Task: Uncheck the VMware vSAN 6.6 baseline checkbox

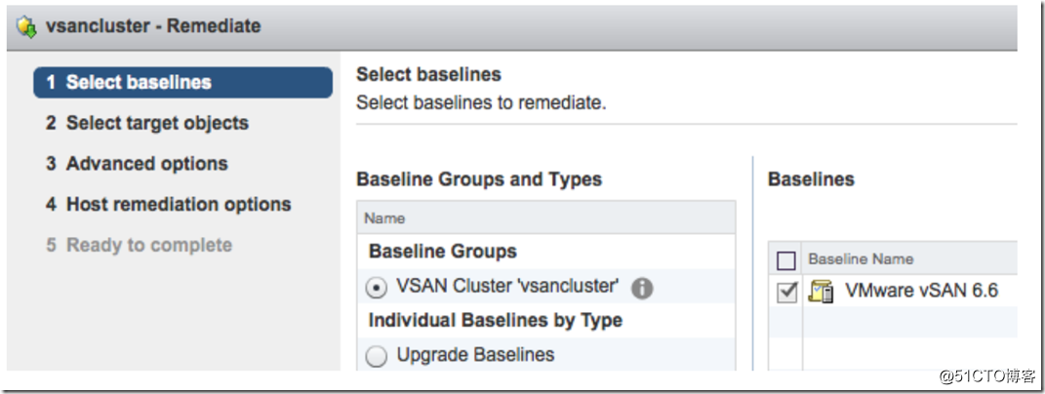Action: coord(787,292)
